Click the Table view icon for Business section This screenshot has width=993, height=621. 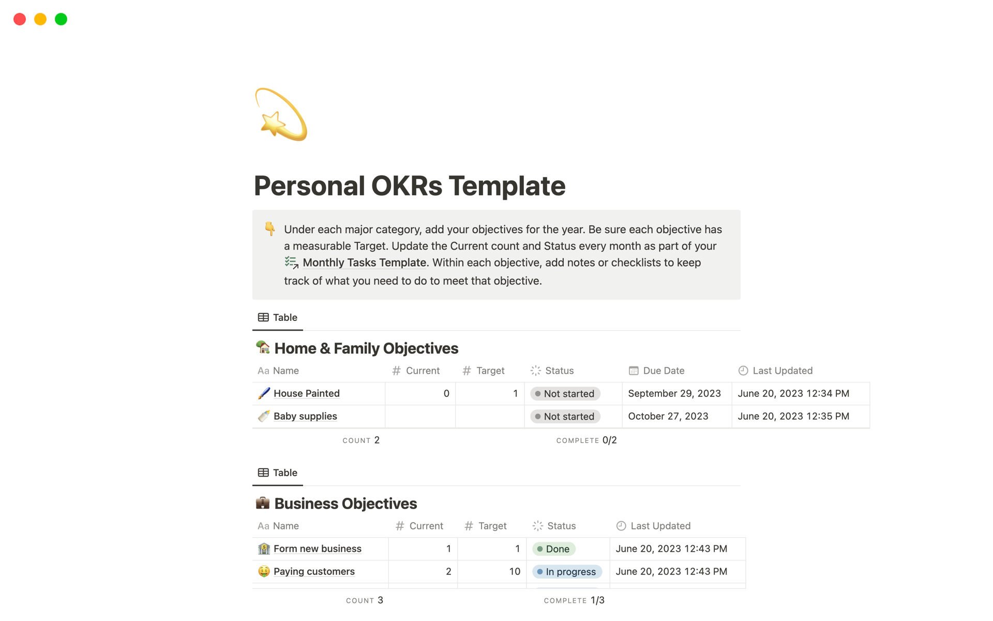tap(263, 471)
